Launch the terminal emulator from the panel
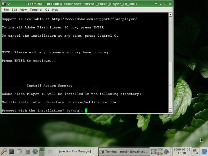The width and height of the screenshot is (208, 156). (x=12, y=151)
